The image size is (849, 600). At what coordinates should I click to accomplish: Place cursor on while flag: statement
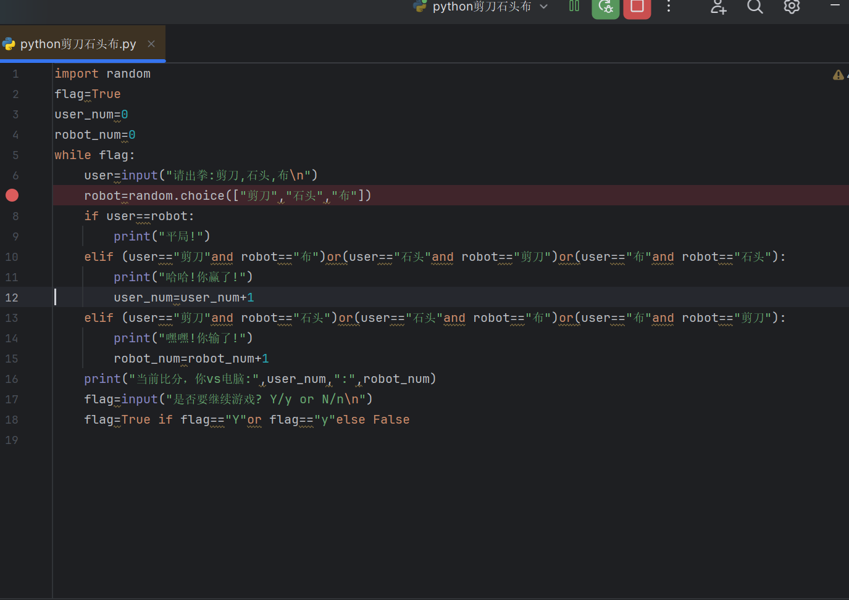click(94, 155)
